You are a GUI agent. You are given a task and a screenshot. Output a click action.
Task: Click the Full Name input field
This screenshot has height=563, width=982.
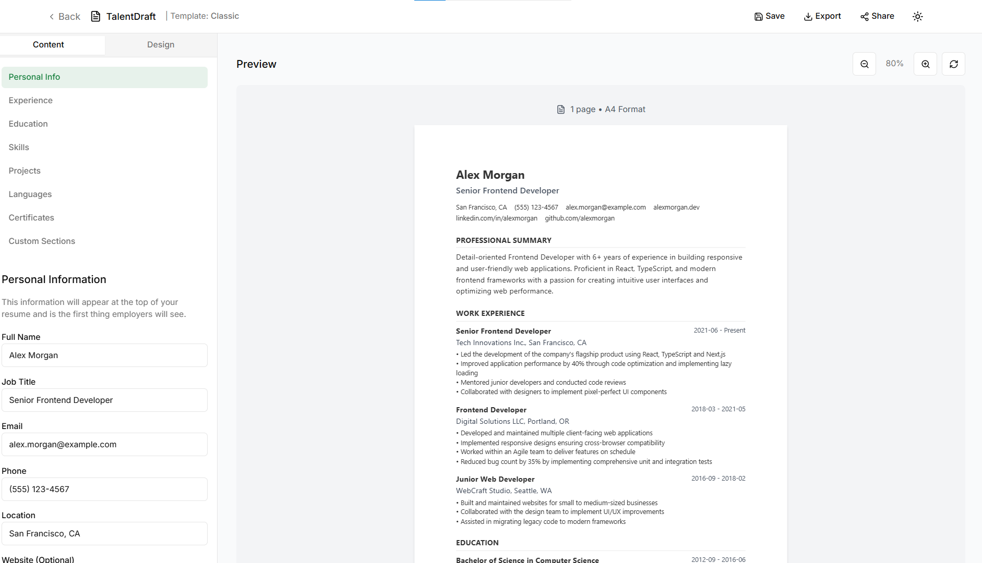coord(104,356)
